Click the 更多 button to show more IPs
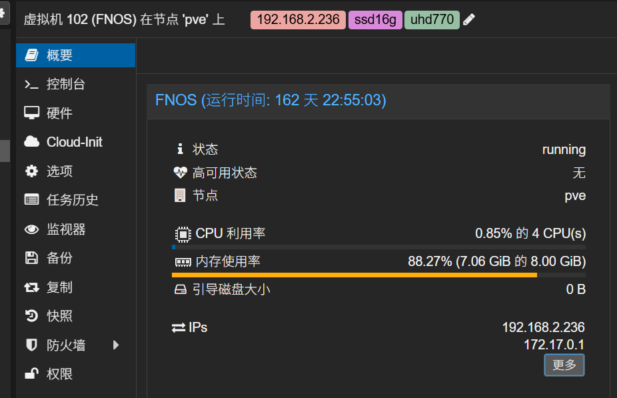This screenshot has width=617, height=398. 564,365
